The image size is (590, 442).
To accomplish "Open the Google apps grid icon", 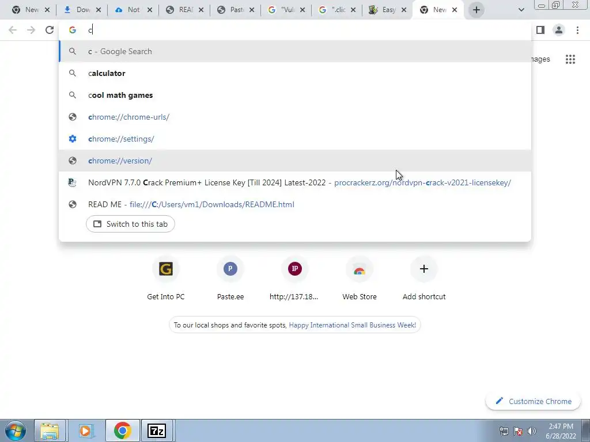I will pyautogui.click(x=570, y=59).
